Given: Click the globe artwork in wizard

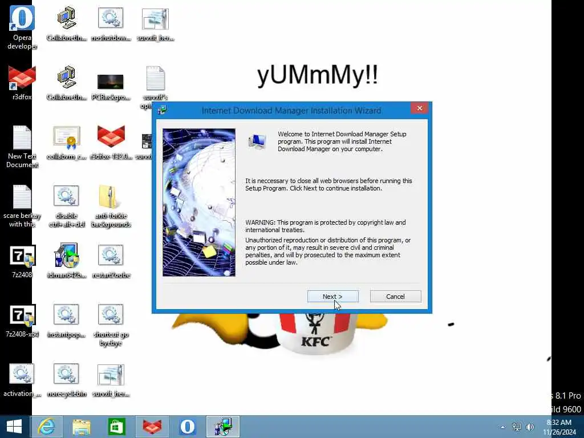Looking at the screenshot, I should click(x=199, y=202).
